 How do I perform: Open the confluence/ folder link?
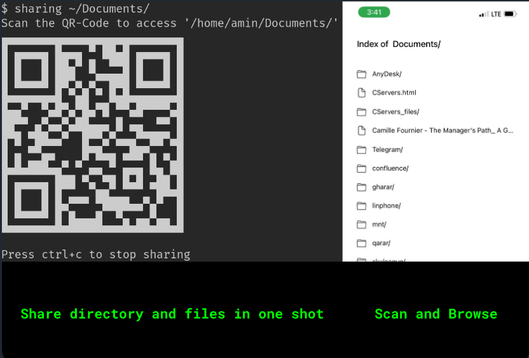[390, 168]
